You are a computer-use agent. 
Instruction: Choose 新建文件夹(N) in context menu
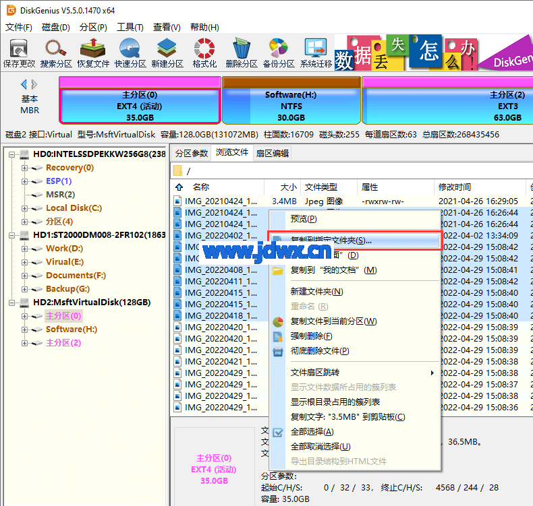(354, 292)
